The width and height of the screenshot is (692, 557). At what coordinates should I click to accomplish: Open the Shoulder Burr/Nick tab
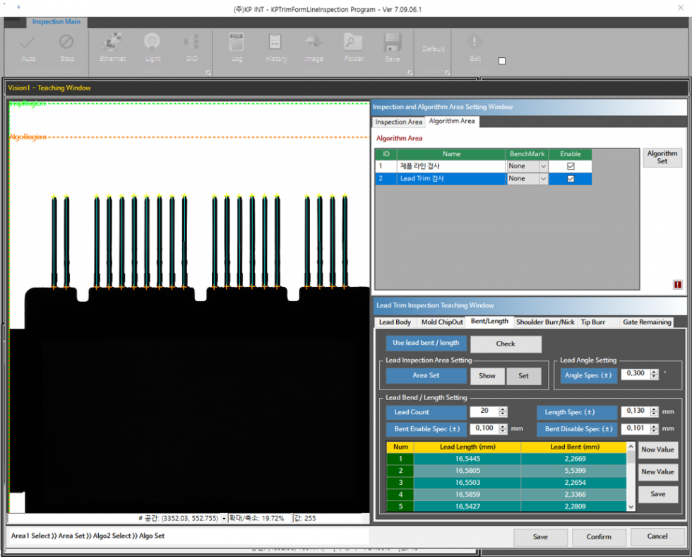click(545, 322)
